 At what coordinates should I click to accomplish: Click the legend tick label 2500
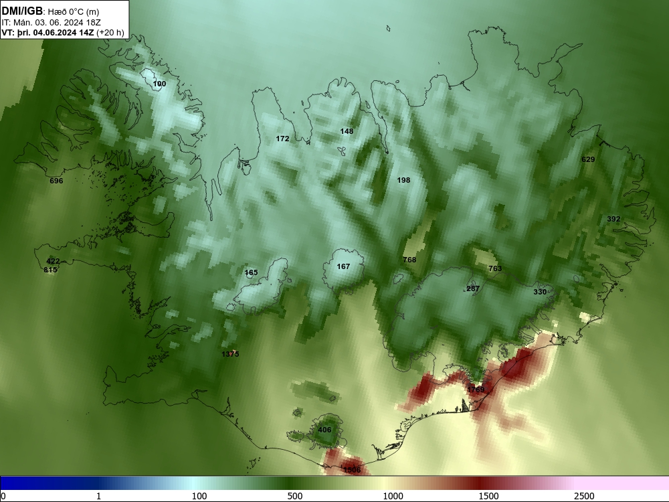click(584, 496)
